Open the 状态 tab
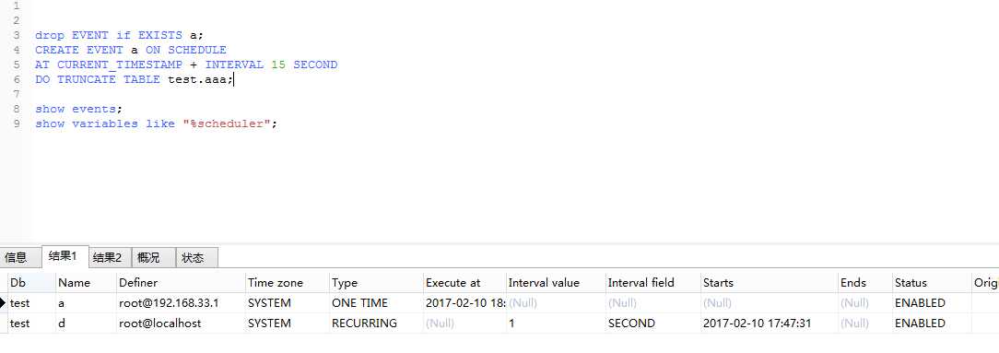Screen dimensions: 999x353 click(x=196, y=257)
